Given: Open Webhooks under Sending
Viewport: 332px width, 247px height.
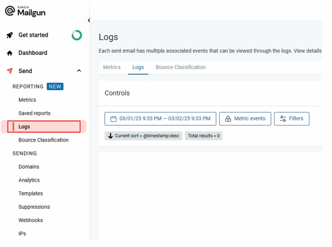Looking at the screenshot, I should (30, 220).
